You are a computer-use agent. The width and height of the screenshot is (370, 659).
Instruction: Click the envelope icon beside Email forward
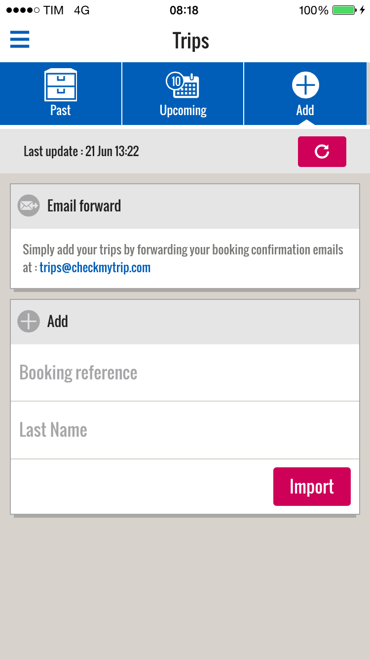click(29, 206)
